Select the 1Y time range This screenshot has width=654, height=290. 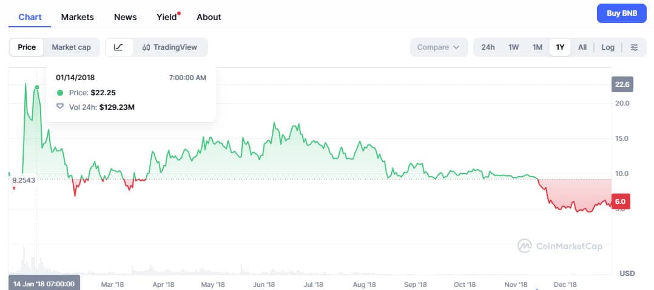tap(559, 47)
